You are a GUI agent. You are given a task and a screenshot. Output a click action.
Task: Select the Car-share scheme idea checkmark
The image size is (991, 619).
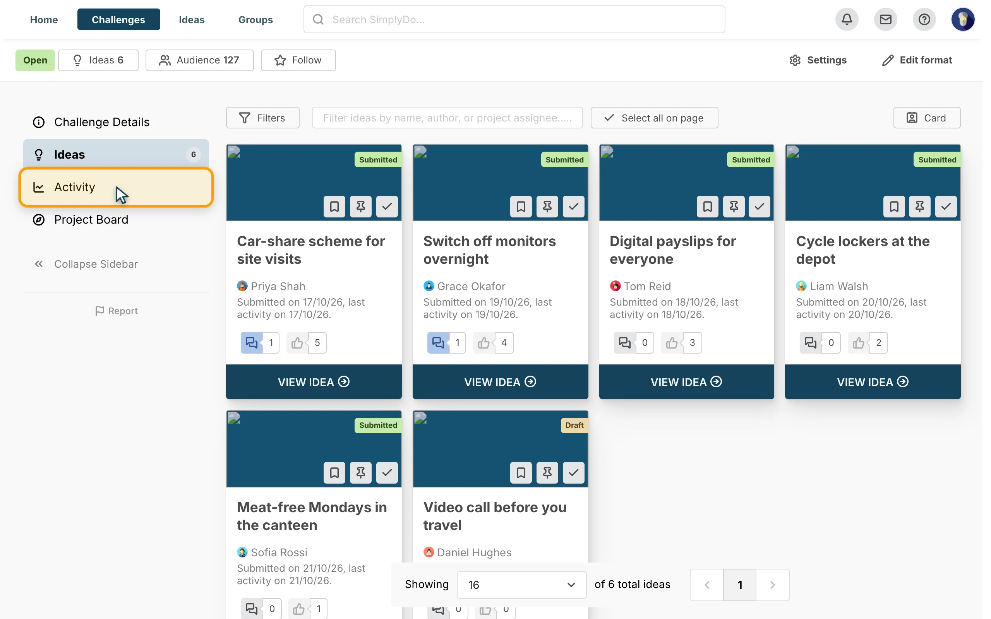(387, 206)
